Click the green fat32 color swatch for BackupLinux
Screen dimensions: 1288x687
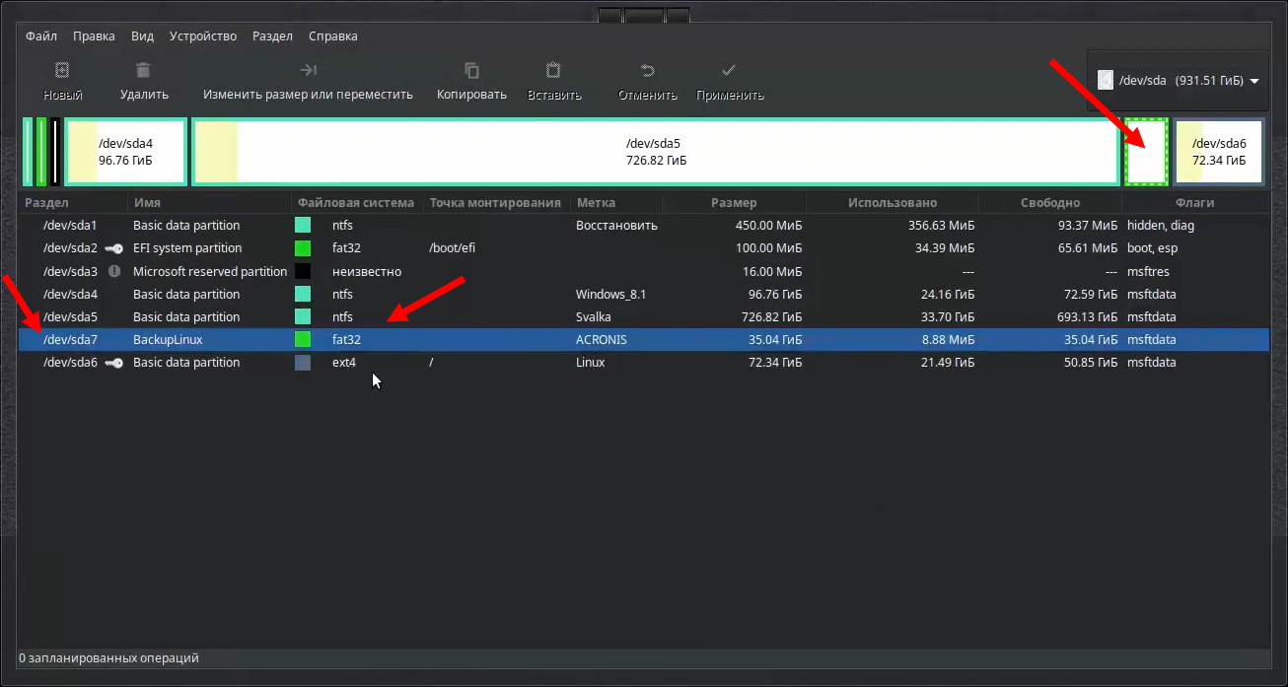[x=302, y=339]
